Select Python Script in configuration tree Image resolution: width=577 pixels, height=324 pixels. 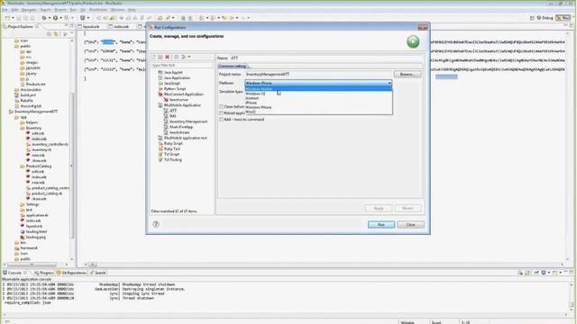tap(175, 89)
